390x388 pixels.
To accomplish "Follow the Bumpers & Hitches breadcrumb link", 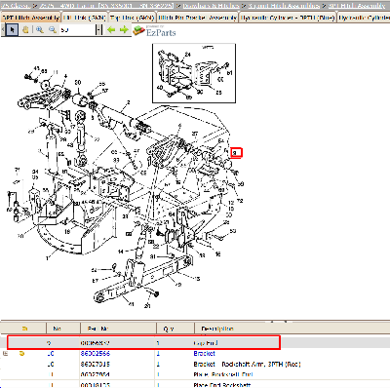I will [211, 6].
